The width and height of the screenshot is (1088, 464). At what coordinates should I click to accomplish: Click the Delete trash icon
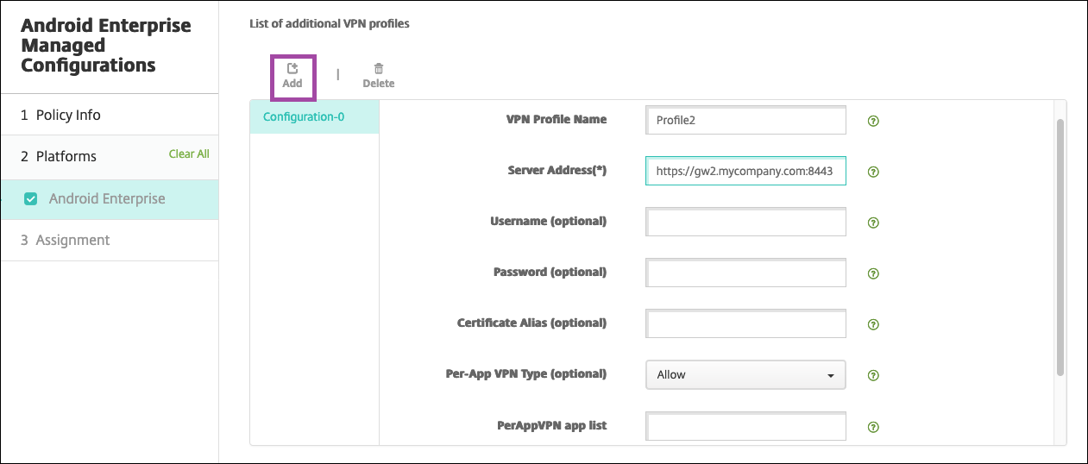coord(378,69)
